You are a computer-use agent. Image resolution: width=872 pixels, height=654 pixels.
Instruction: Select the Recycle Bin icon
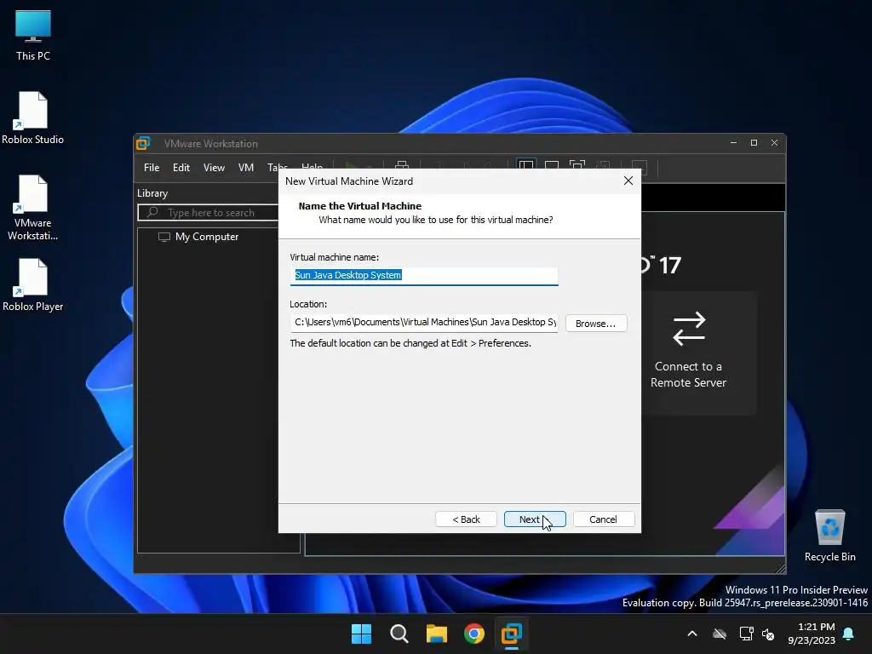tap(829, 535)
